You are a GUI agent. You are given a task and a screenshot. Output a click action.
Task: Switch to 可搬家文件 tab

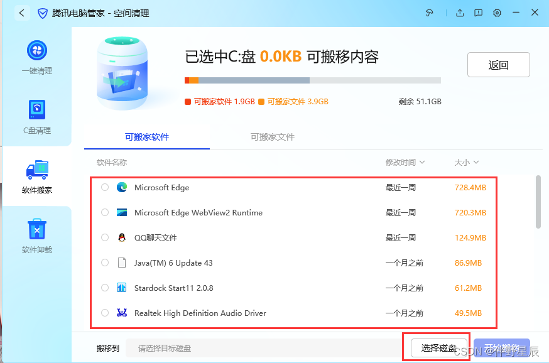click(273, 137)
